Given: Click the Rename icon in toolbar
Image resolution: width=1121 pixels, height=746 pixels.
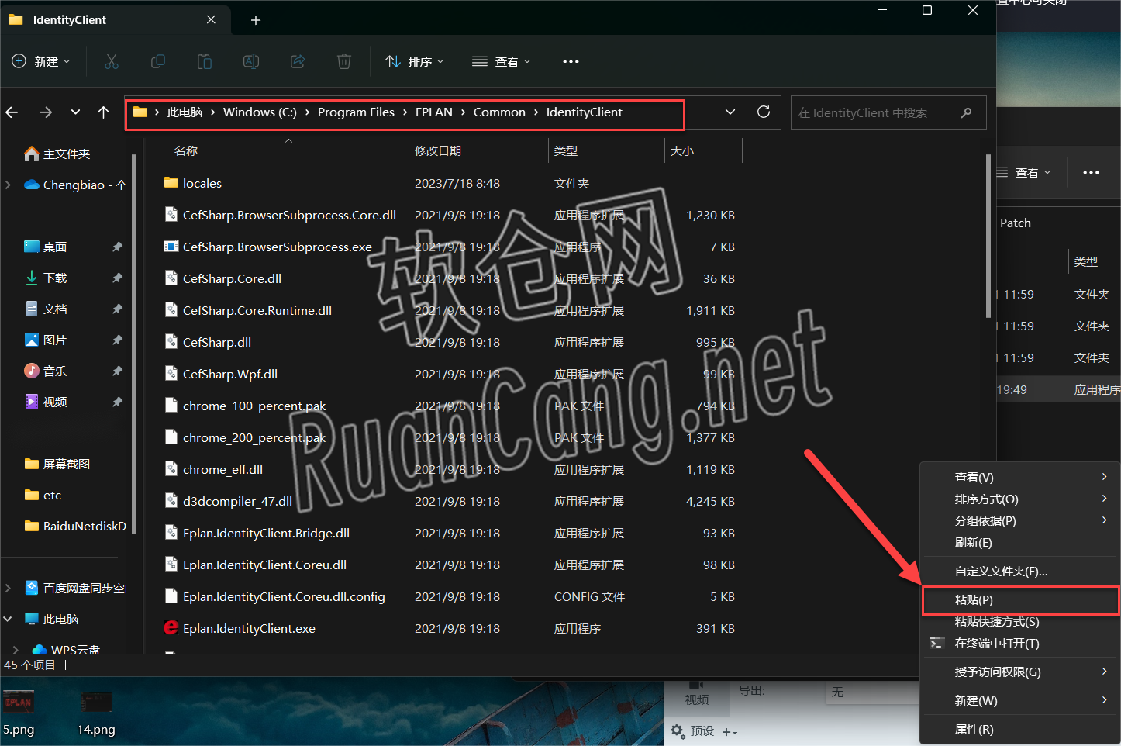Looking at the screenshot, I should click(251, 61).
